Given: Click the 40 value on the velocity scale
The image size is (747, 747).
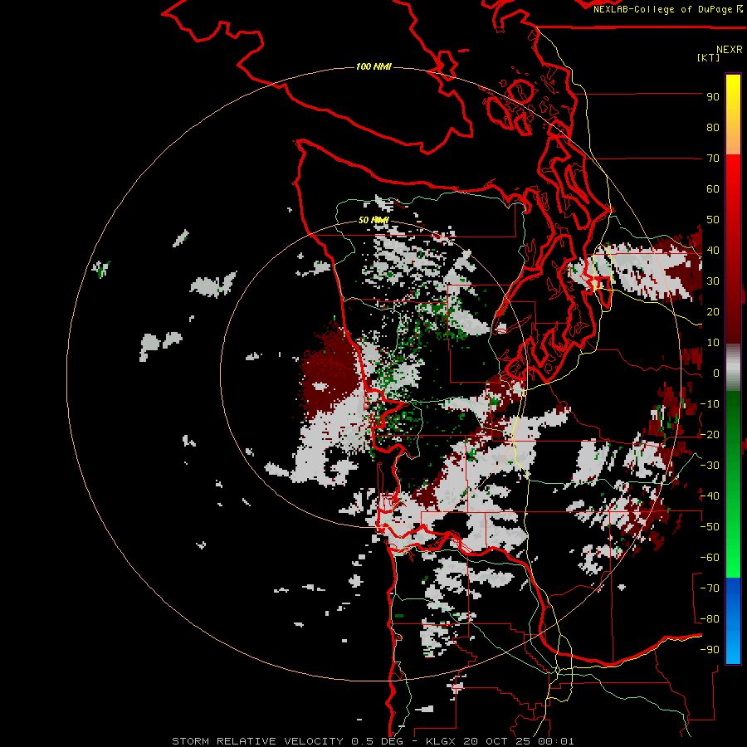Looking at the screenshot, I should click(713, 251).
